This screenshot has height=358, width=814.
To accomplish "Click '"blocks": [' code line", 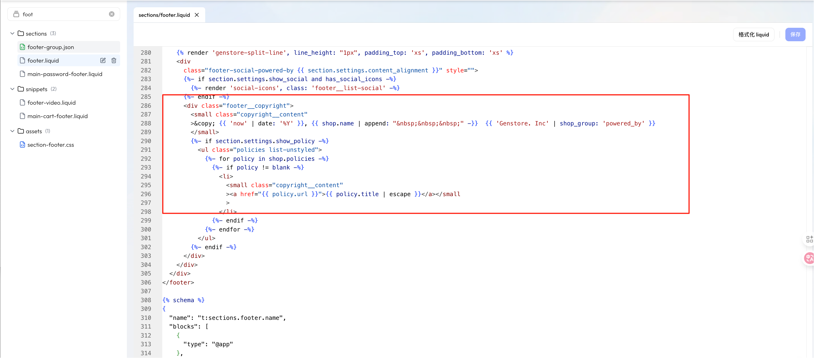I will (189, 326).
